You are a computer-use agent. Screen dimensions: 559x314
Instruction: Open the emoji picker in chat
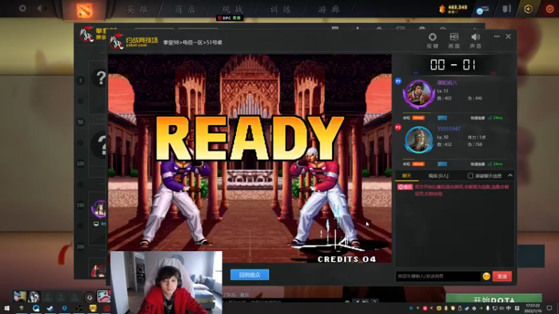click(x=486, y=276)
